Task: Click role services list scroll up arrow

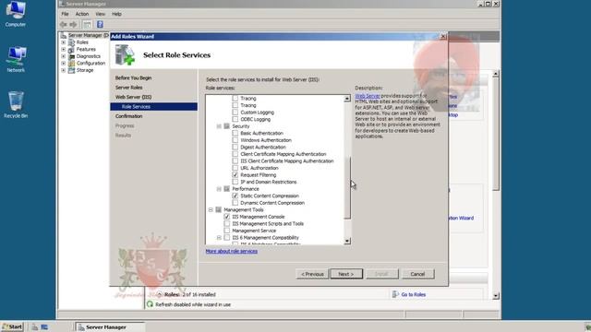Action: (x=347, y=99)
